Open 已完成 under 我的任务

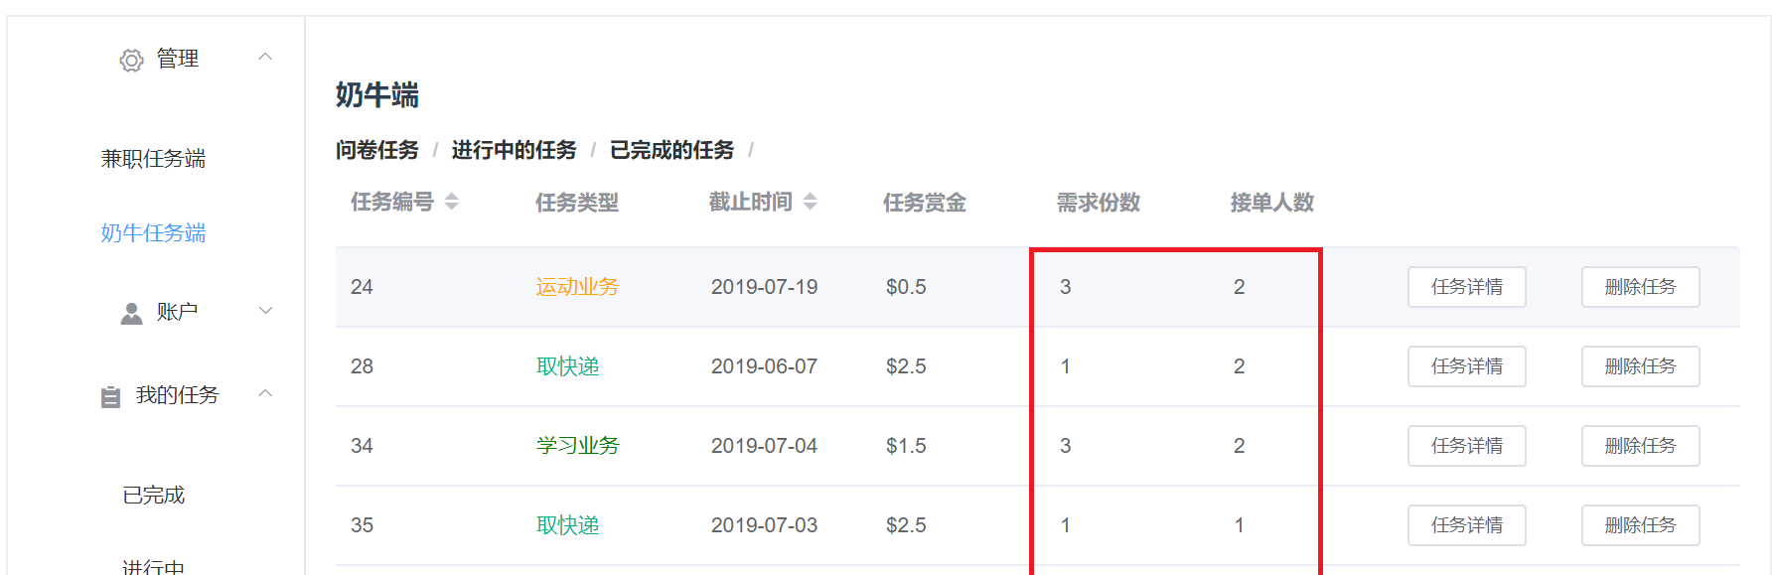click(x=153, y=496)
